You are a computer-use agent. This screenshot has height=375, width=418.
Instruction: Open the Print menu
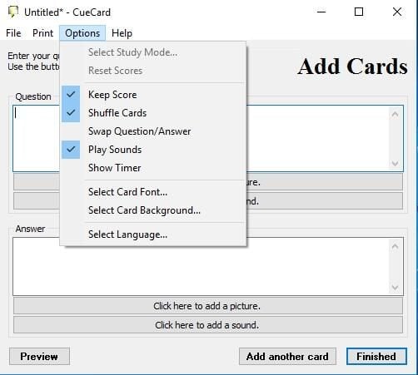click(x=42, y=33)
